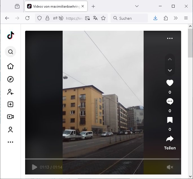The height and width of the screenshot is (179, 193).
Task: Open the Explore compass icon
Action: [10, 79]
